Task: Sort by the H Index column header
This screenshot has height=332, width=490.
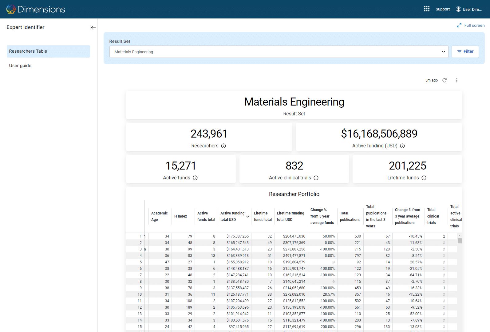Action: (x=181, y=216)
